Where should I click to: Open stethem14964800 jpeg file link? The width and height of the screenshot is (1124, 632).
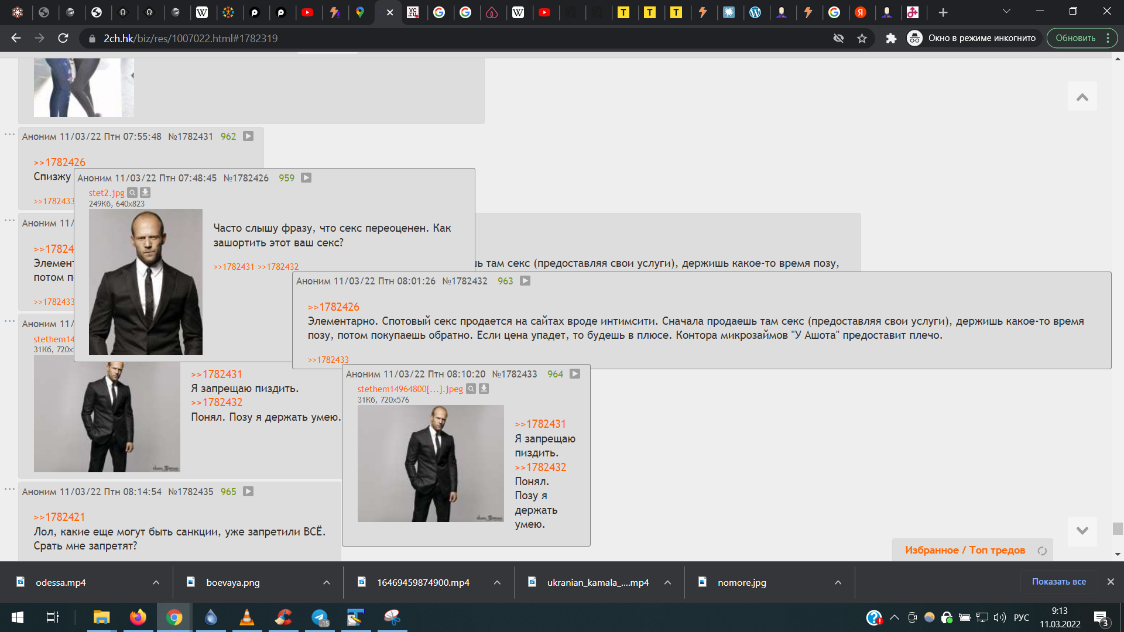pyautogui.click(x=410, y=389)
